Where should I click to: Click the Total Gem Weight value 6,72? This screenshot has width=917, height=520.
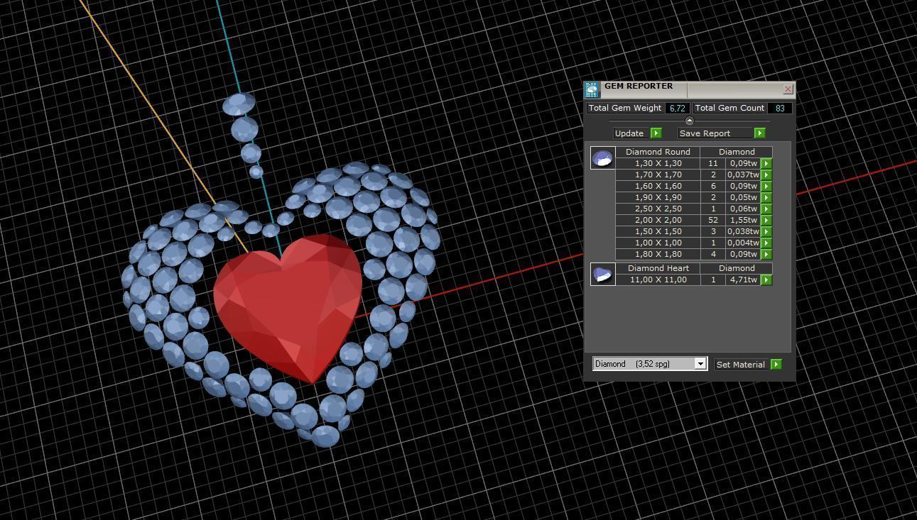(677, 108)
